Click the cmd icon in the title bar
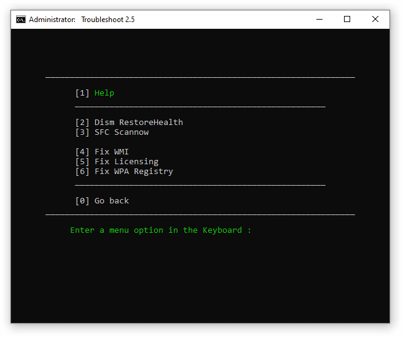This screenshot has width=403, height=337. 21,19
